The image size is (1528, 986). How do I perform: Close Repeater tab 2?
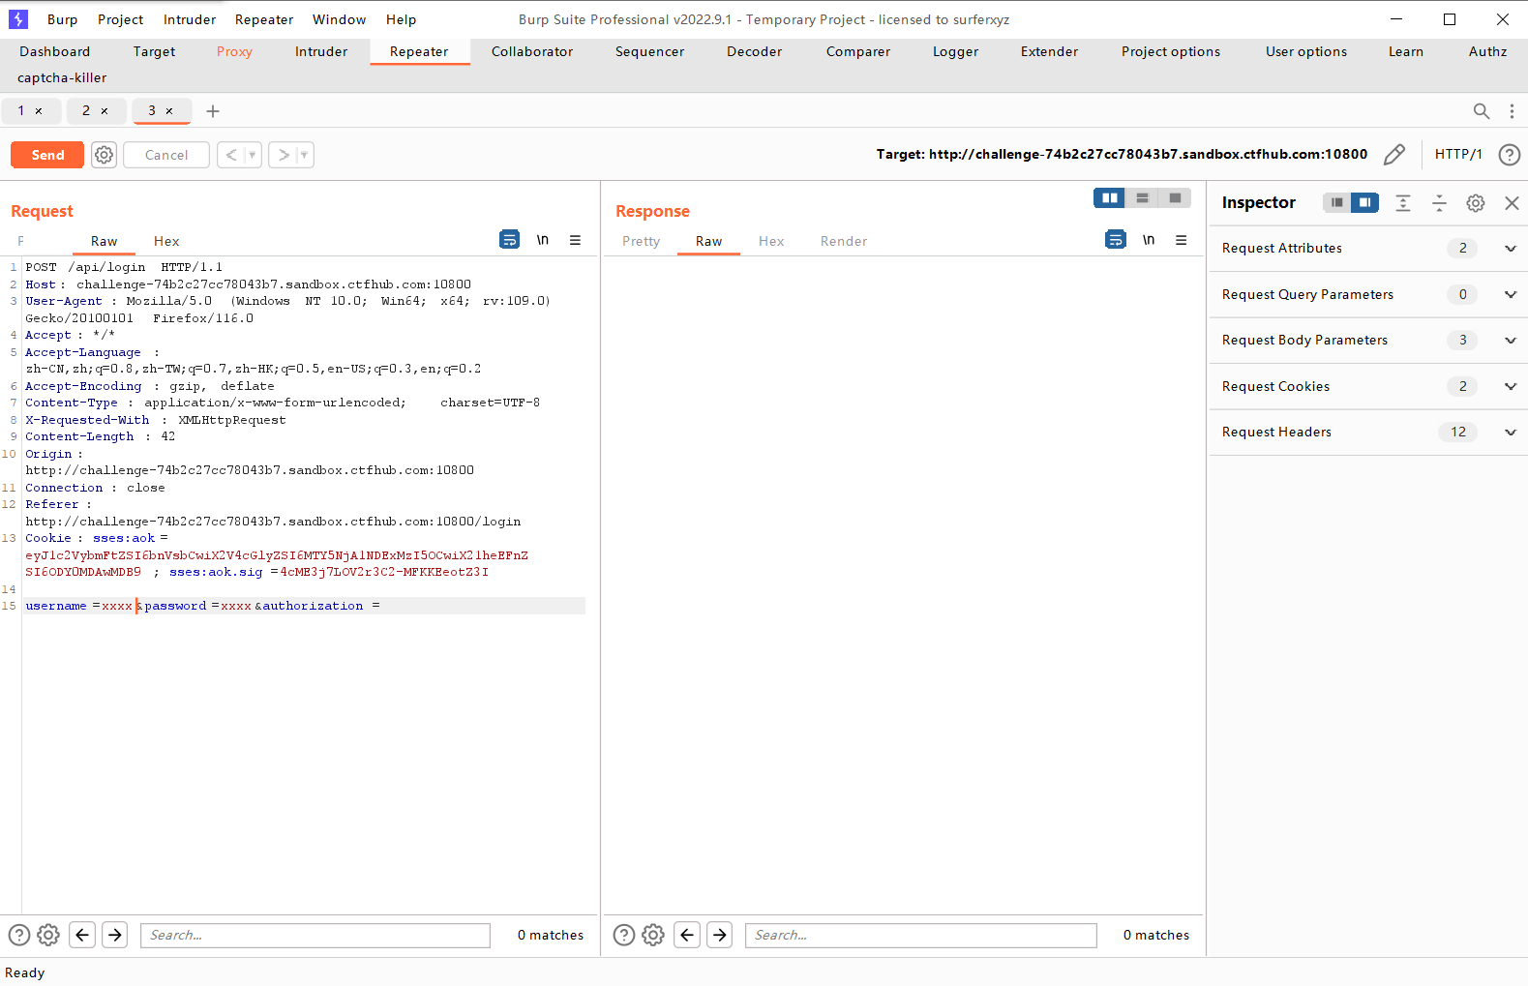pos(105,111)
